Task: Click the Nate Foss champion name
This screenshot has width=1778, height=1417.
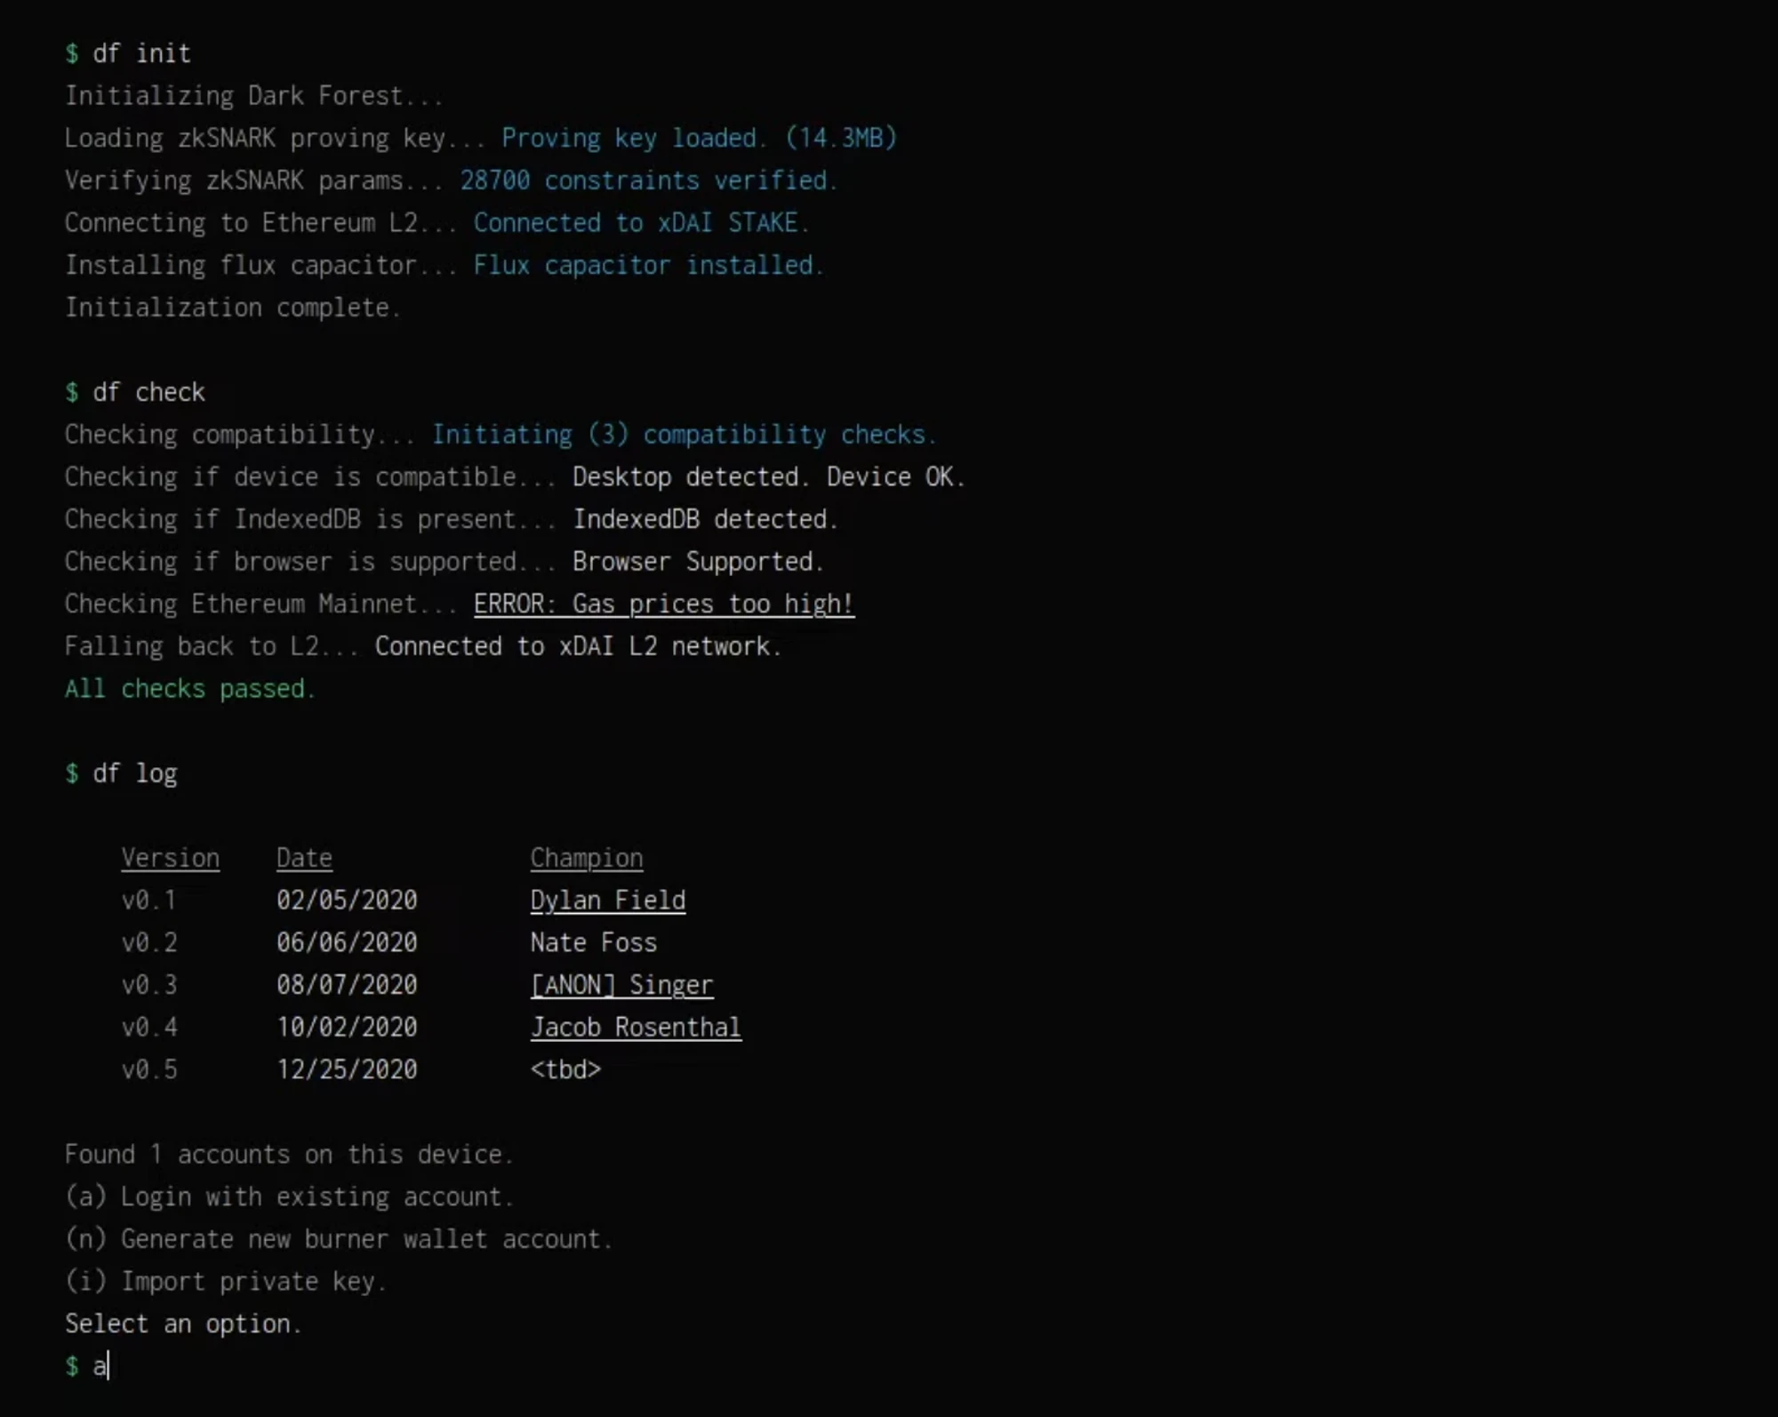Action: click(x=593, y=942)
